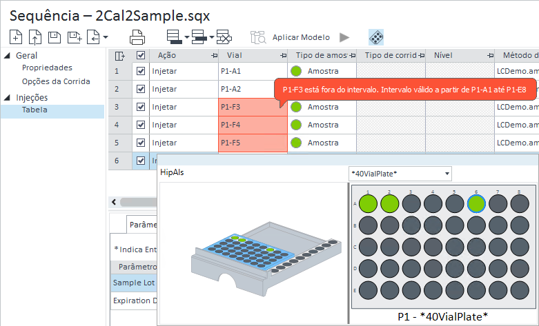The image size is (539, 326).
Task: Click the new sequence file icon
Action: pos(17,37)
